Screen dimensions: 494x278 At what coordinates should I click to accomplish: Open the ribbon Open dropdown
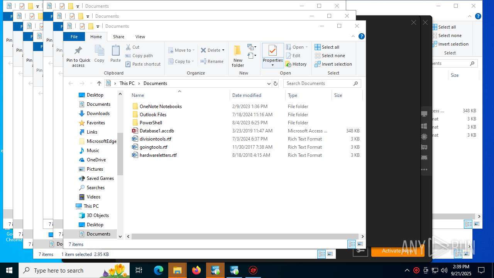click(297, 47)
